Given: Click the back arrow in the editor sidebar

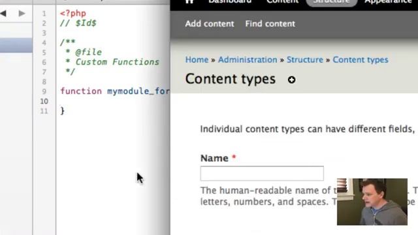Looking at the screenshot, I should (3, 13).
